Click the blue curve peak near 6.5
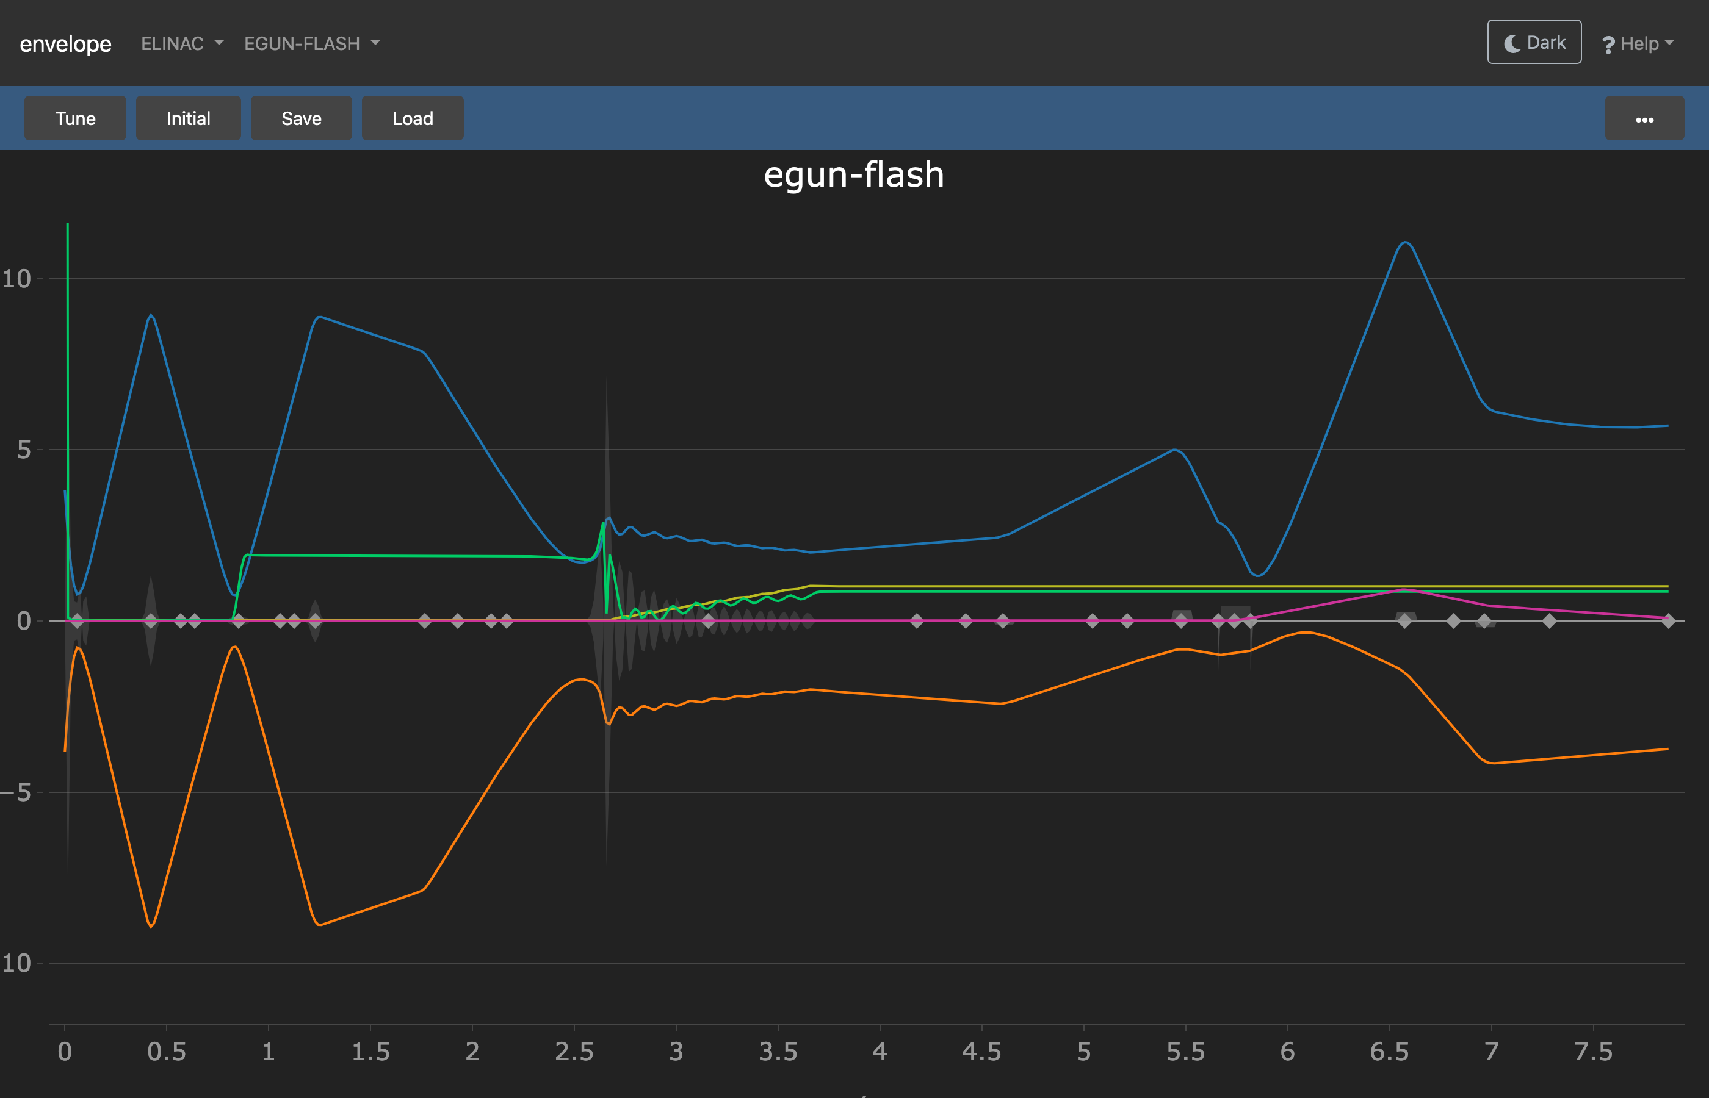1709x1098 pixels. (1405, 243)
